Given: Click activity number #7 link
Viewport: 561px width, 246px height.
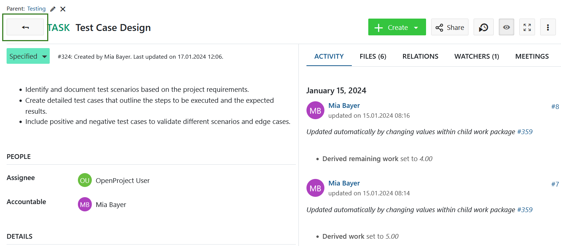Looking at the screenshot, I should (x=555, y=184).
